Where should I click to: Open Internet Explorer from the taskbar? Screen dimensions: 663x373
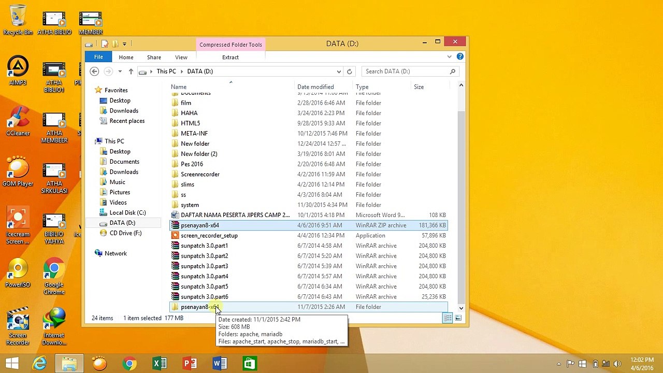coord(39,364)
